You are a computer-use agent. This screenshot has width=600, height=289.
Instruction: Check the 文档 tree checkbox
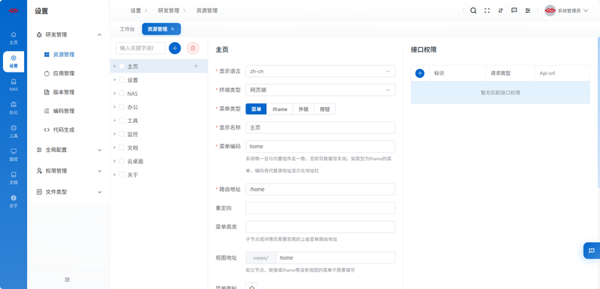[x=121, y=147]
